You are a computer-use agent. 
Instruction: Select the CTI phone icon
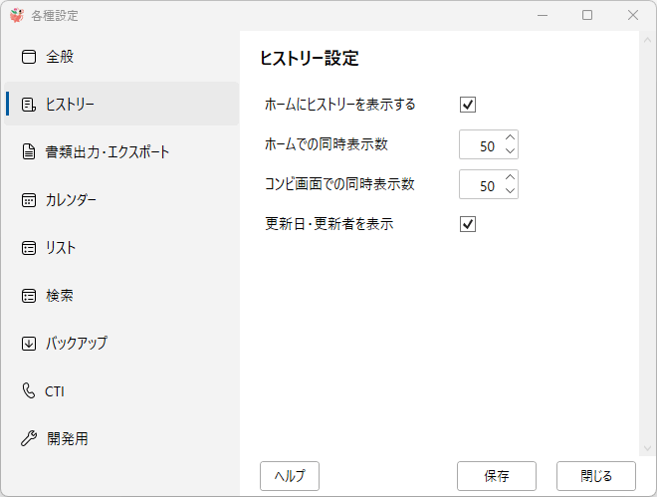click(x=29, y=391)
